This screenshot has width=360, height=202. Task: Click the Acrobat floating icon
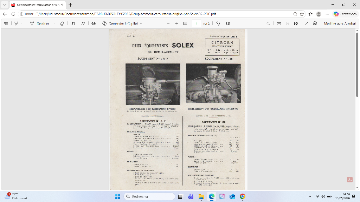pos(350,180)
